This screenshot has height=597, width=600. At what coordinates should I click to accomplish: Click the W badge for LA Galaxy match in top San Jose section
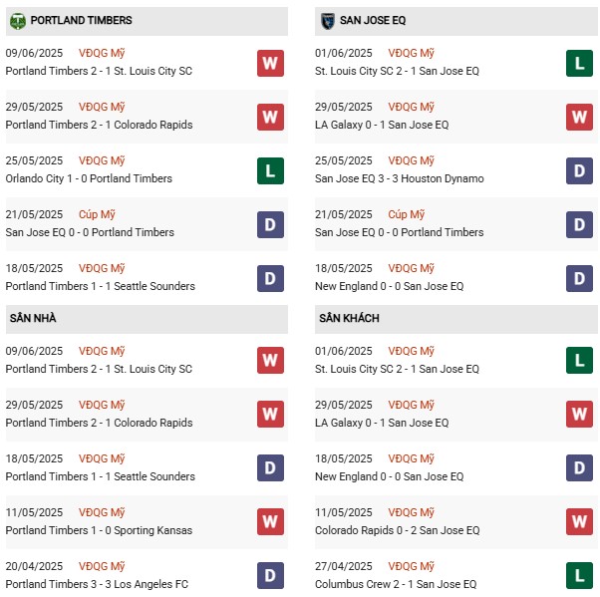[579, 117]
